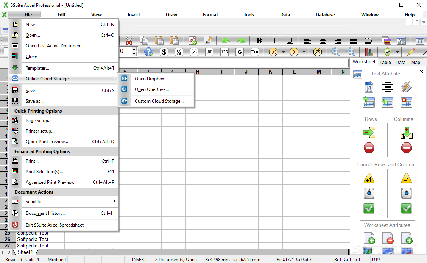Align text left
This screenshot has height=263, width=427.
pos(307,41)
